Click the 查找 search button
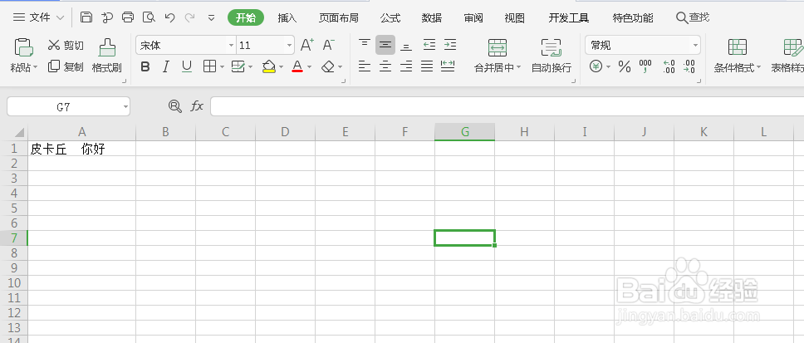Viewport: 804px width, 343px height. [x=693, y=17]
